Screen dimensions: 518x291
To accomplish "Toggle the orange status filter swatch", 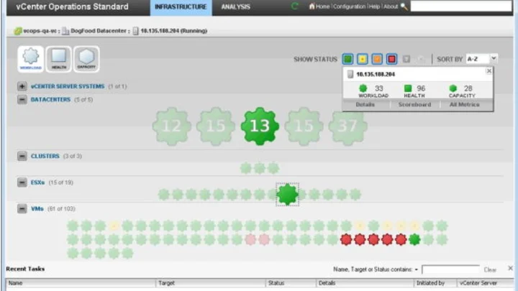I will coord(377,59).
